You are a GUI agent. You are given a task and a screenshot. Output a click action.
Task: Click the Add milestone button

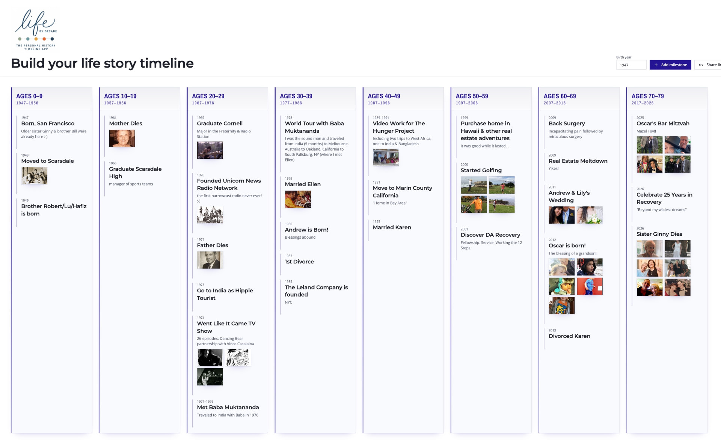pos(670,65)
